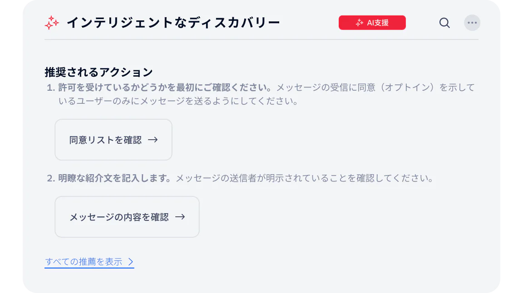The height and width of the screenshot is (293, 523).
Task: Select the magnifying glass search icon
Action: (444, 23)
